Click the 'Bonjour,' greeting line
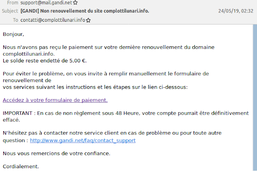Screen dimensions: 257x171 point(13,34)
